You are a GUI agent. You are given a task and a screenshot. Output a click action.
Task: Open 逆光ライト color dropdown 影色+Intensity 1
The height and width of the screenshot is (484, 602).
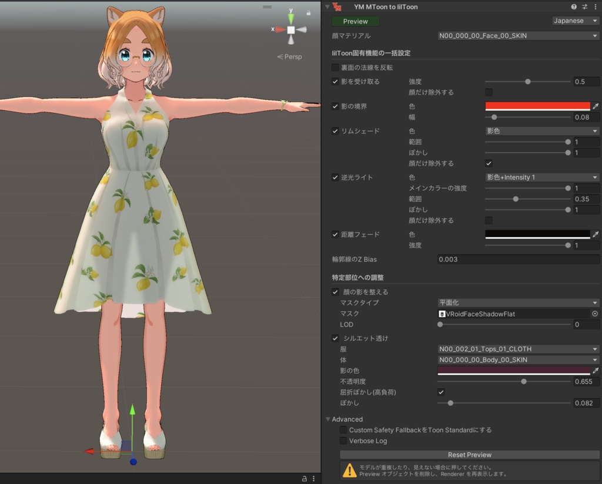point(541,177)
